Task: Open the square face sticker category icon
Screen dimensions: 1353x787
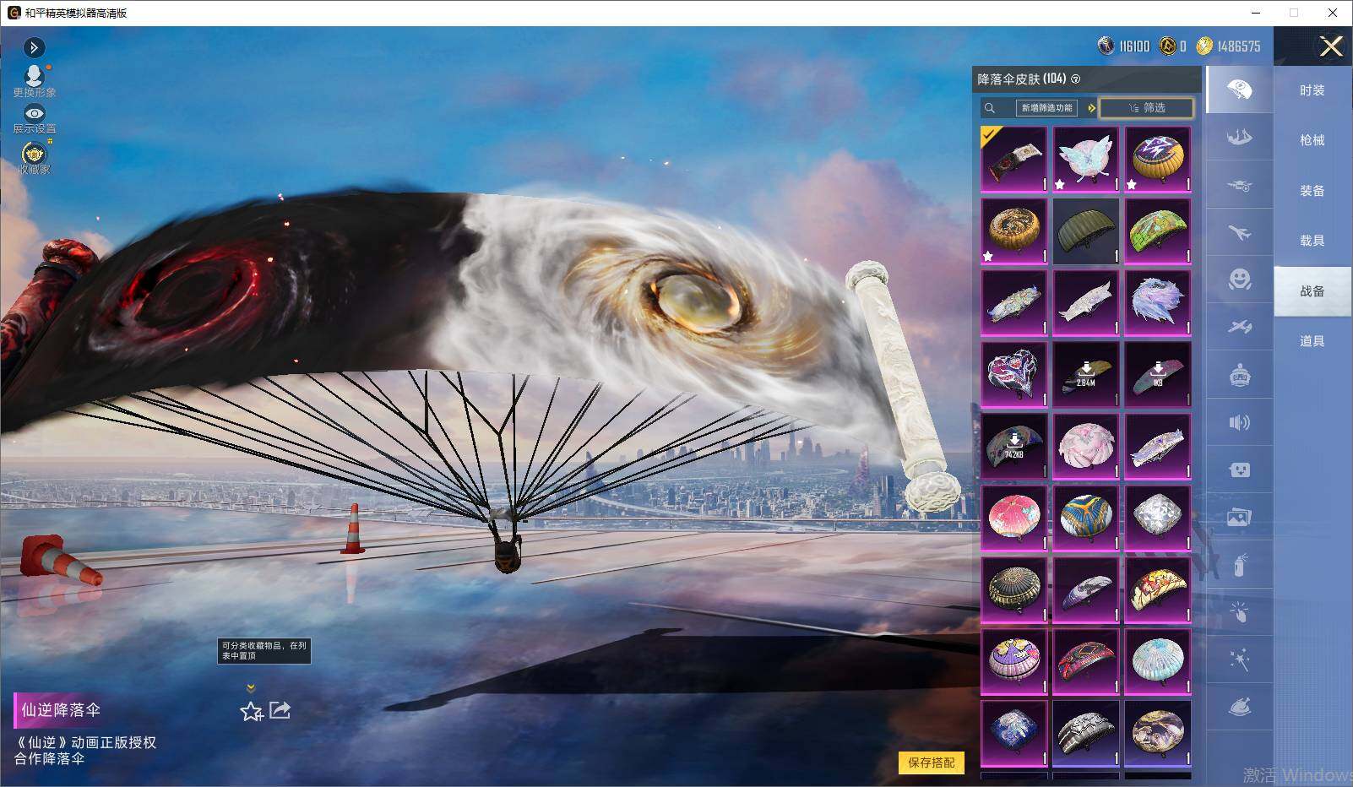Action: pos(1239,469)
